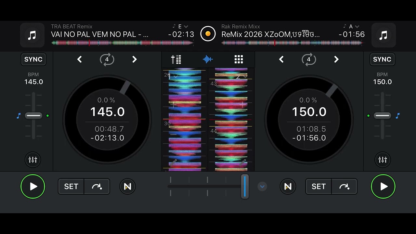Click left deck tempo slider handle
Screen dimensions: 416x234
33,116
